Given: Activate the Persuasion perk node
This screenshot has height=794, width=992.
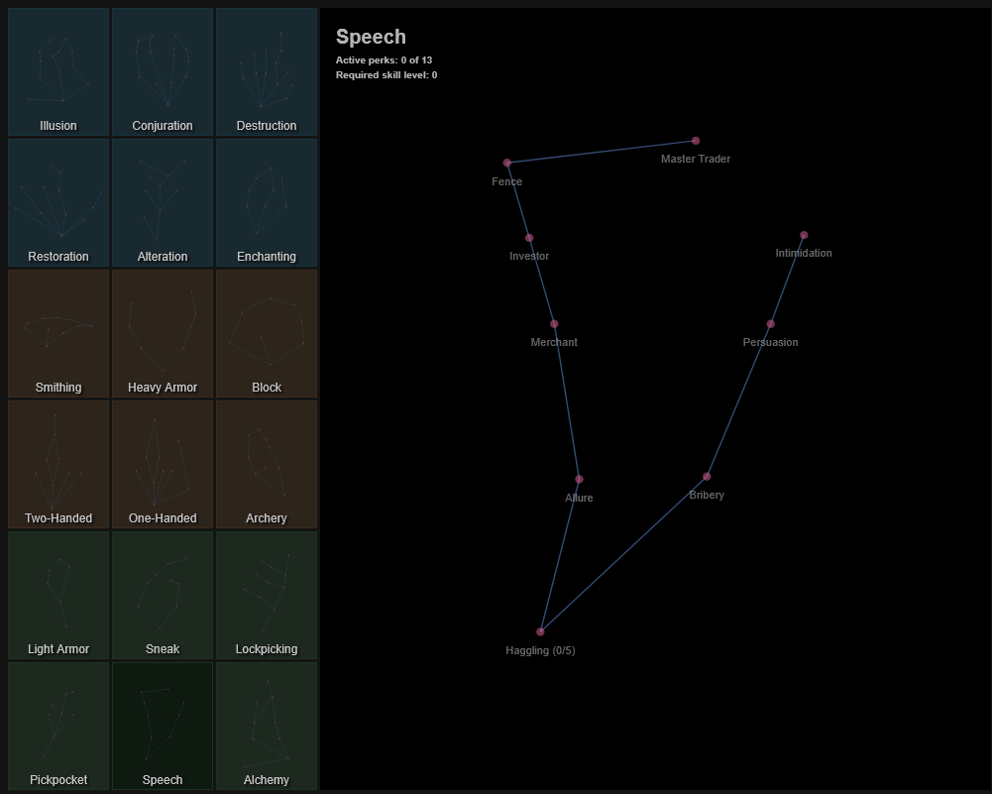Looking at the screenshot, I should (771, 324).
